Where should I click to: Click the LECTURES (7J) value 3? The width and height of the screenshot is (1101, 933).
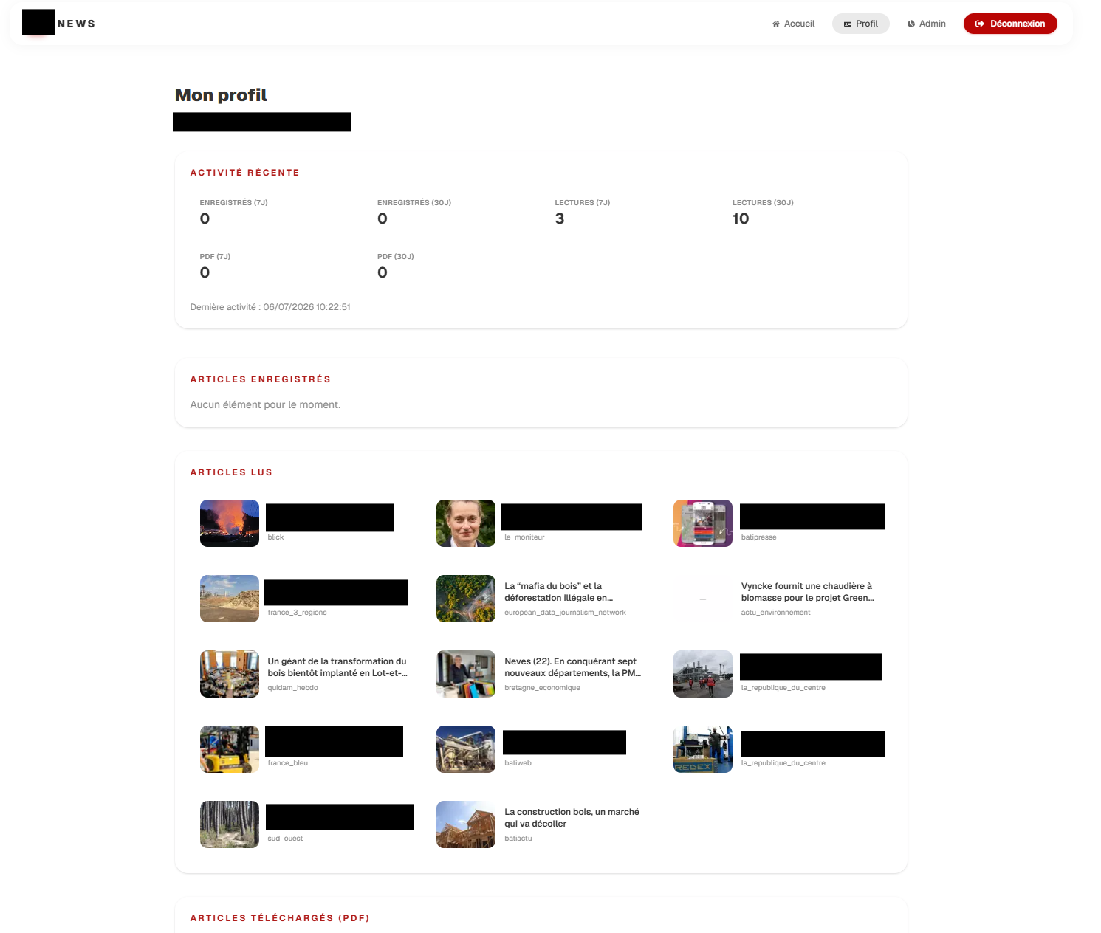560,218
